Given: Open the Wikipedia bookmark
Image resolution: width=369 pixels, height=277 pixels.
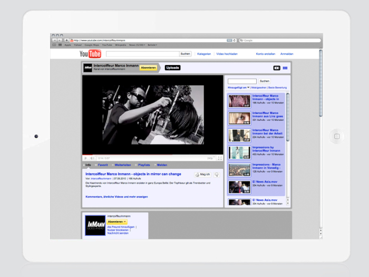Looking at the screenshot, I should point(121,45).
